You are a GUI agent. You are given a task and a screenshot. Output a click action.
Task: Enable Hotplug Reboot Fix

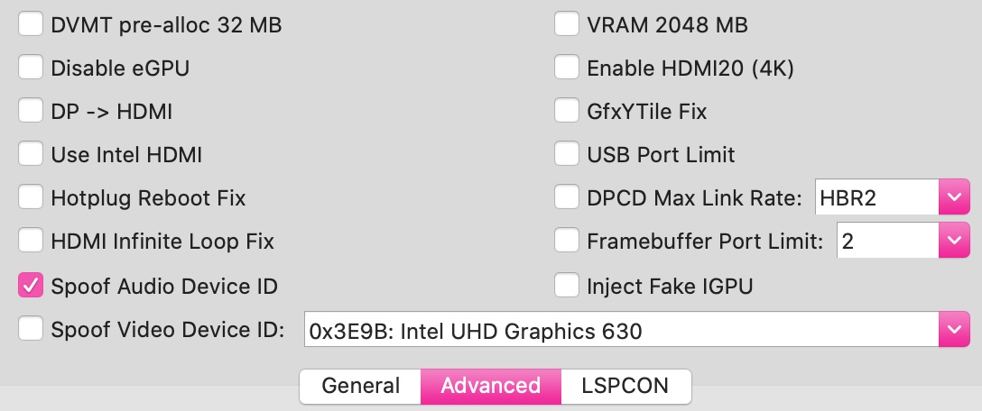(x=31, y=196)
